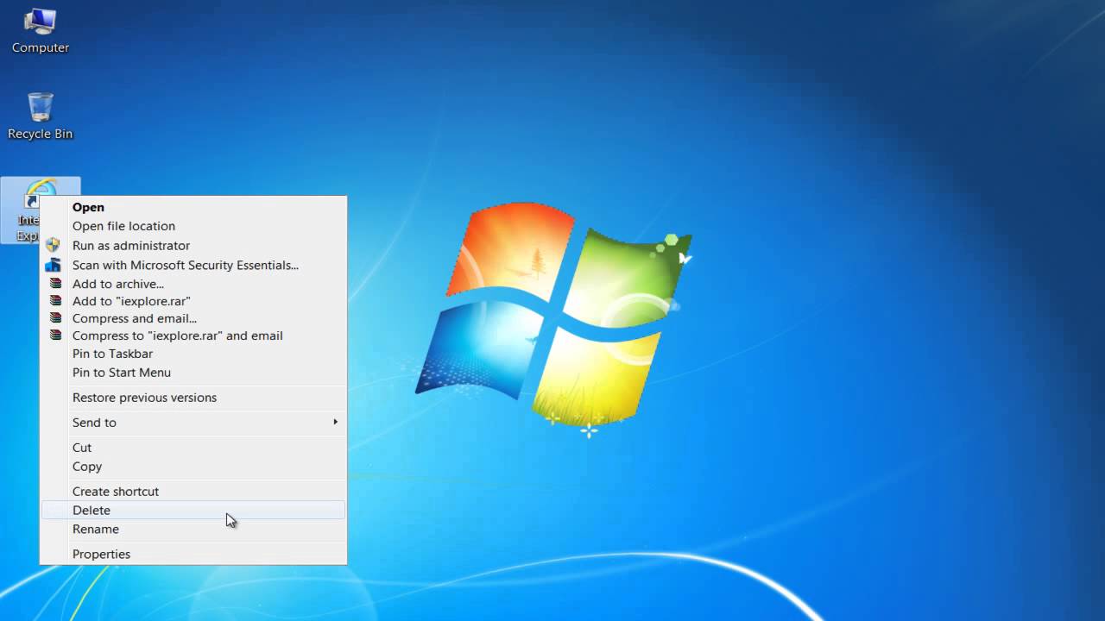Choose Cut from the context menu
Screen dimensions: 1105x621
tap(193, 448)
